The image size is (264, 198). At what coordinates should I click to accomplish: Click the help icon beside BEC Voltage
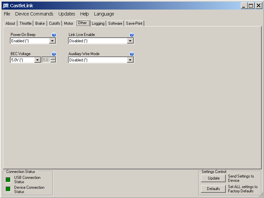54,54
